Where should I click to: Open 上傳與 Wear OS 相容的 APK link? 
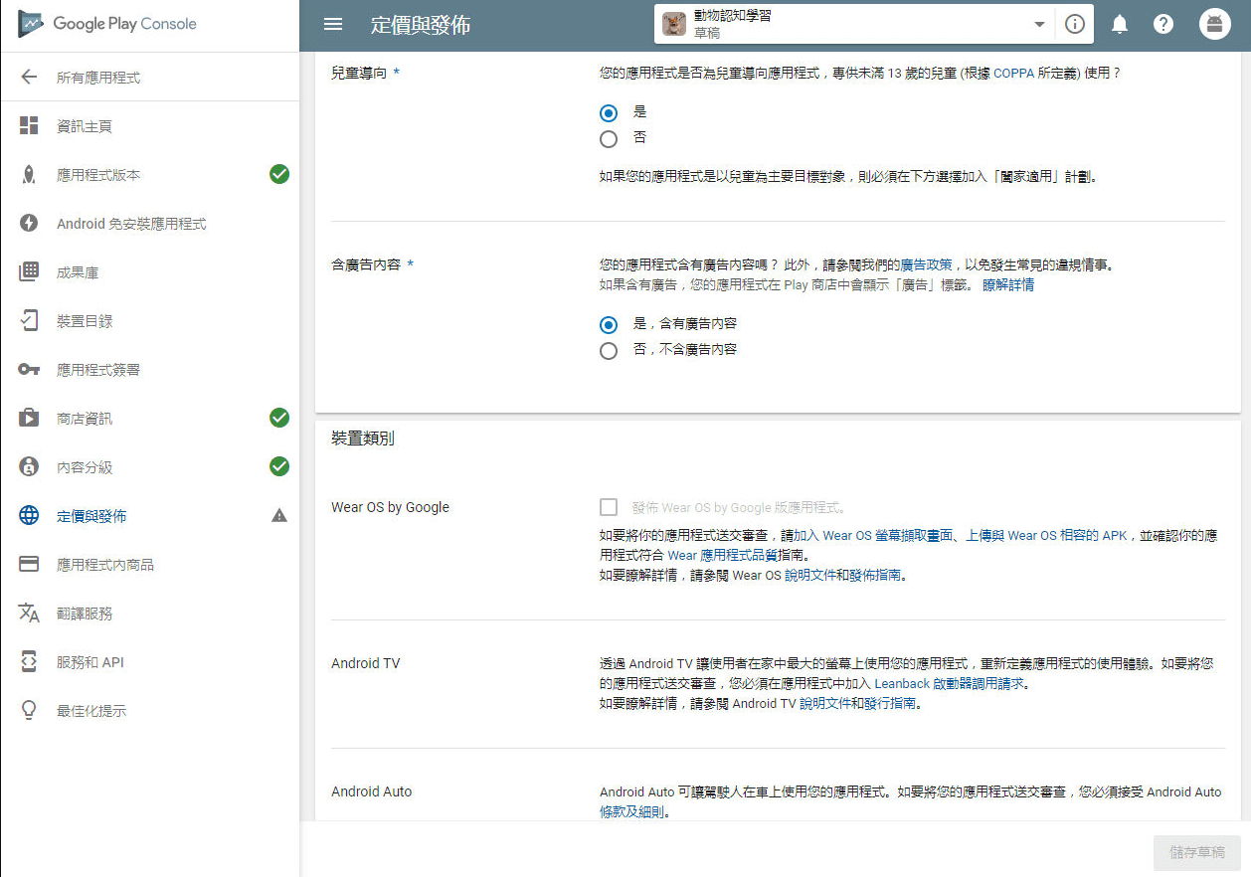(x=1047, y=535)
